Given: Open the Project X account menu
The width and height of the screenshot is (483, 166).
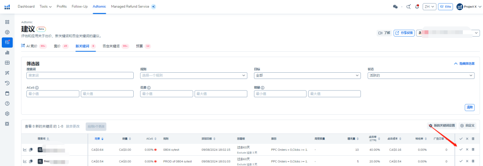Looking at the screenshot, I should [469, 6].
